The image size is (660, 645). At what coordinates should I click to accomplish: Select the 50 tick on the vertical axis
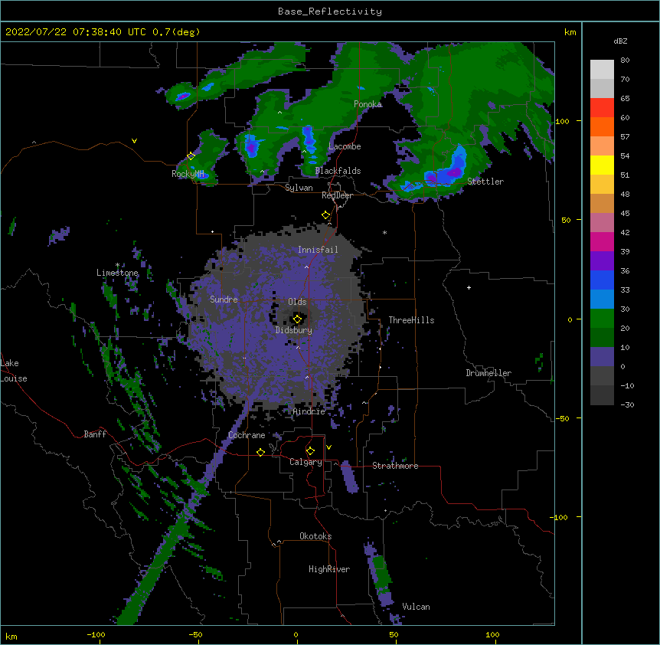coord(566,220)
